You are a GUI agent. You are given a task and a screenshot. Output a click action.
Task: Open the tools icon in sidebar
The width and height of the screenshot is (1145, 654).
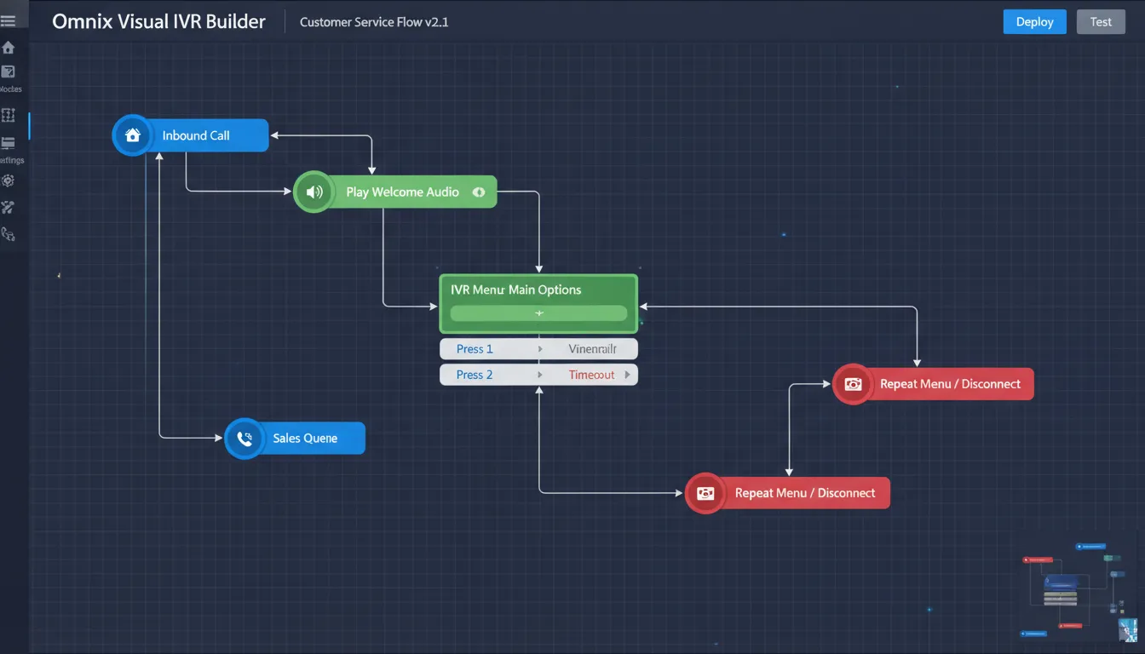click(x=9, y=207)
